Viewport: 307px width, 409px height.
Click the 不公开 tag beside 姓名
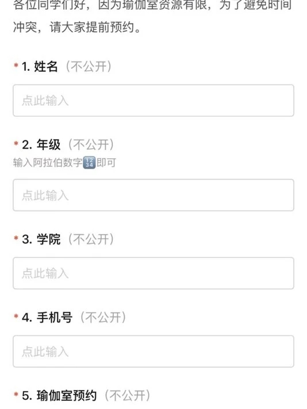click(89, 66)
